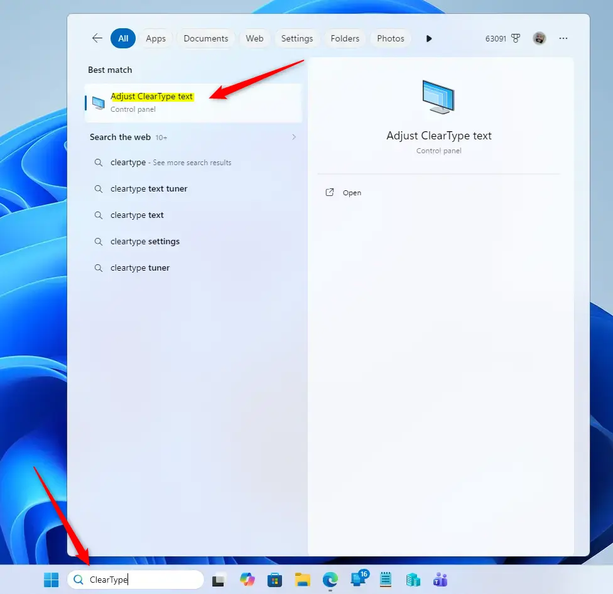Open the 63091 rewards points trophy
Viewport: 613px width, 594px height.
[502, 38]
